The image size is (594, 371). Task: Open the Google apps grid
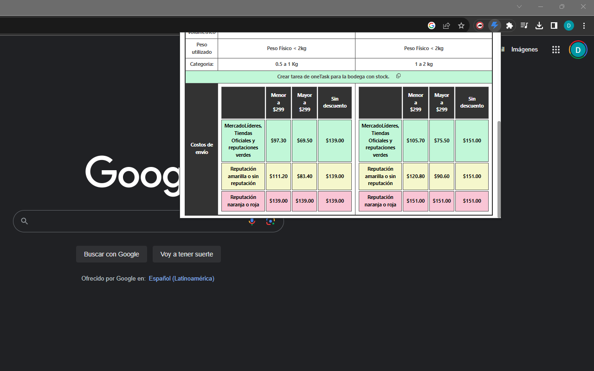pos(556,50)
